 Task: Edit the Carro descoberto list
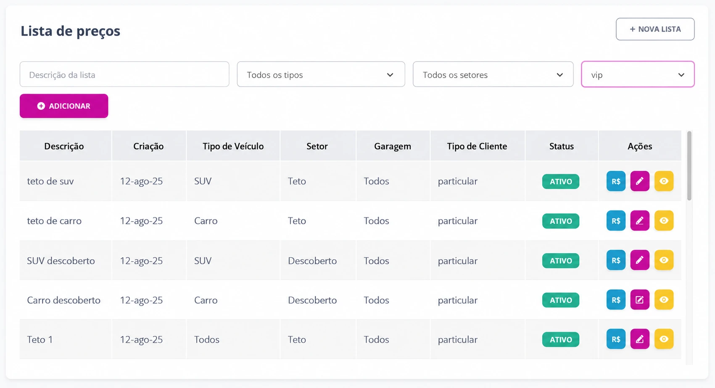(x=640, y=300)
